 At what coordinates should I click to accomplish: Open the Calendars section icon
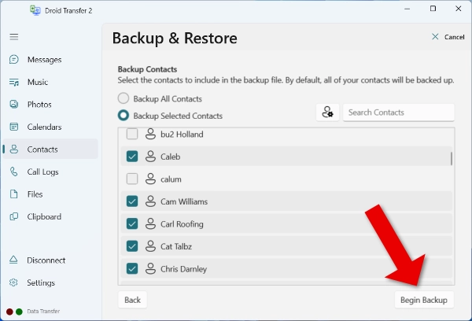click(x=13, y=127)
